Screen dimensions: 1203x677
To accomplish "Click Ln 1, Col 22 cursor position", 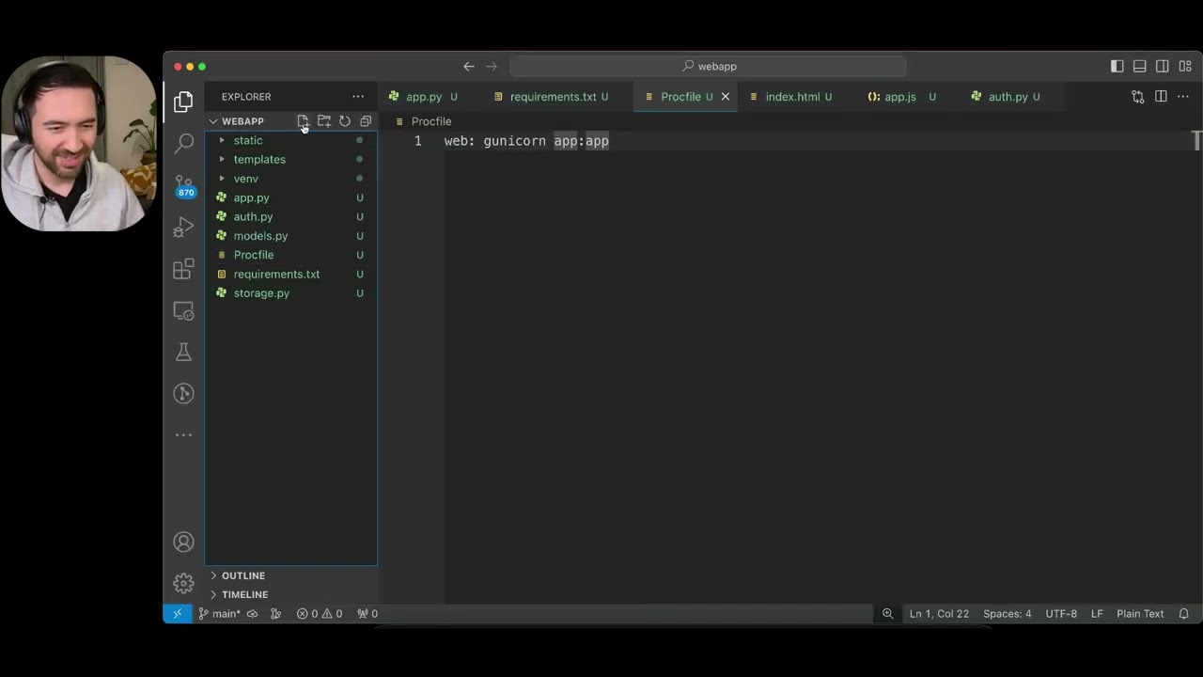I will (939, 613).
